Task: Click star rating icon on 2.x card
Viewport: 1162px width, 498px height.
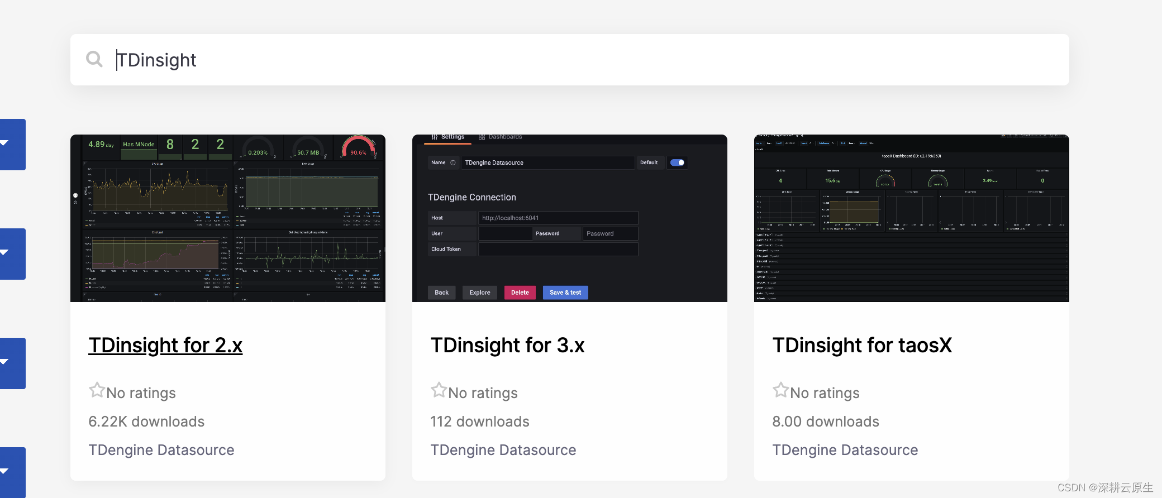Action: 97,390
